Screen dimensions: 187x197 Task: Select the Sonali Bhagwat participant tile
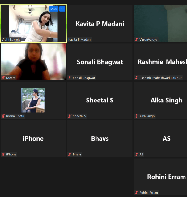(100, 62)
